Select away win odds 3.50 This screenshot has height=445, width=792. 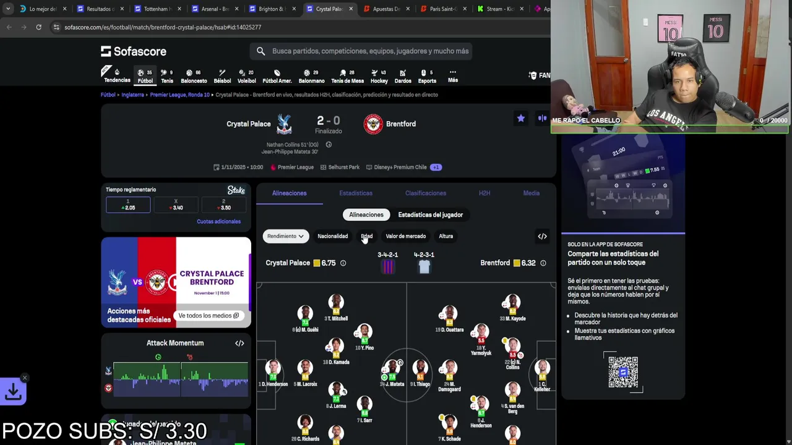(x=224, y=205)
